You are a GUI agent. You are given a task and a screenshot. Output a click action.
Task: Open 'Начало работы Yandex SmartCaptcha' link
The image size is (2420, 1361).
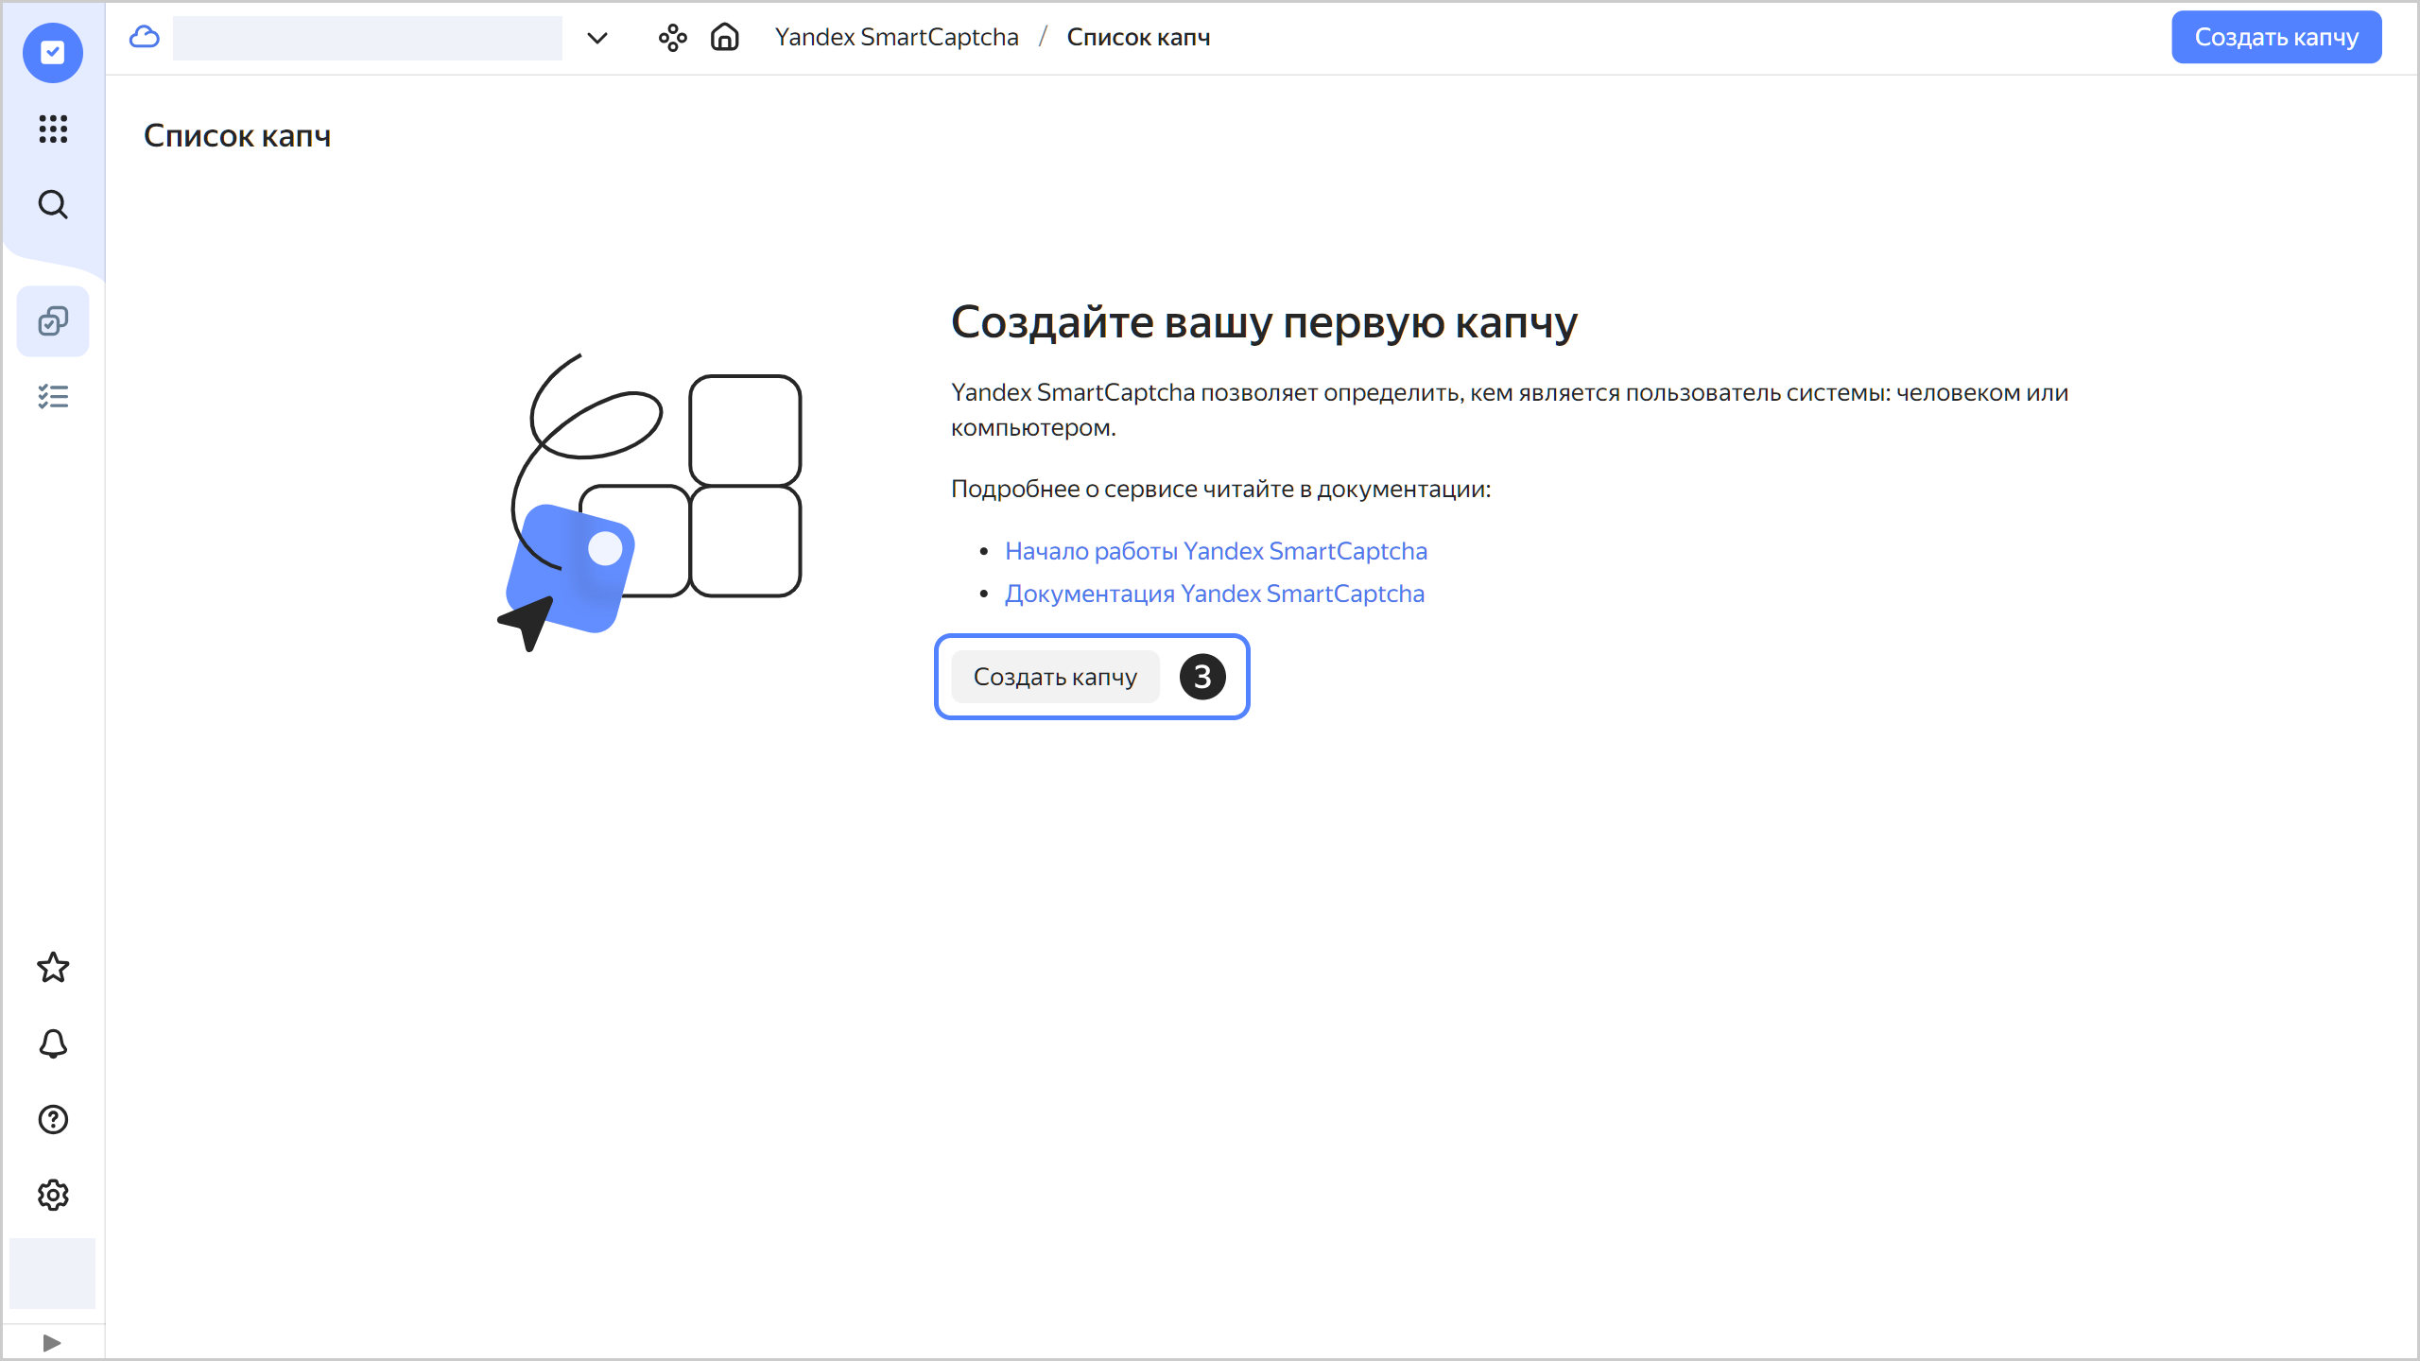[1216, 551]
